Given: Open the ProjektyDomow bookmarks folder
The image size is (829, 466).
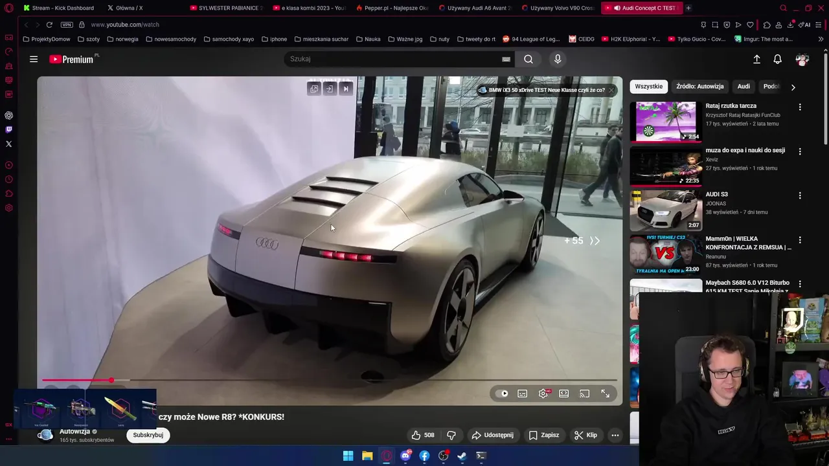Looking at the screenshot, I should 46,39.
